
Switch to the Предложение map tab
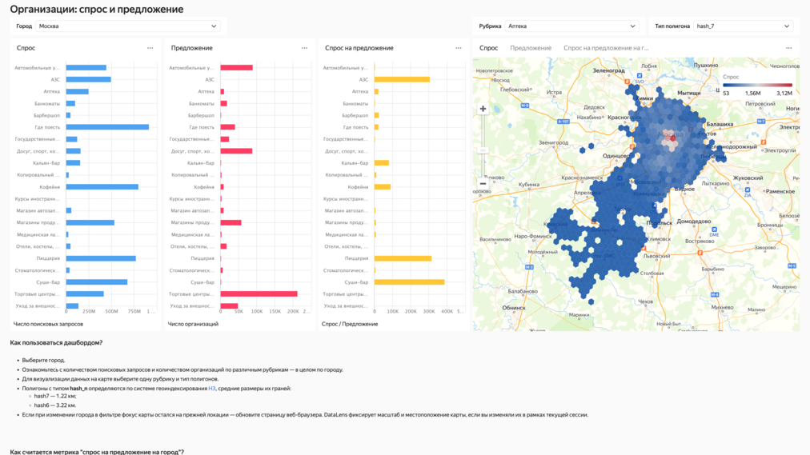tap(531, 48)
